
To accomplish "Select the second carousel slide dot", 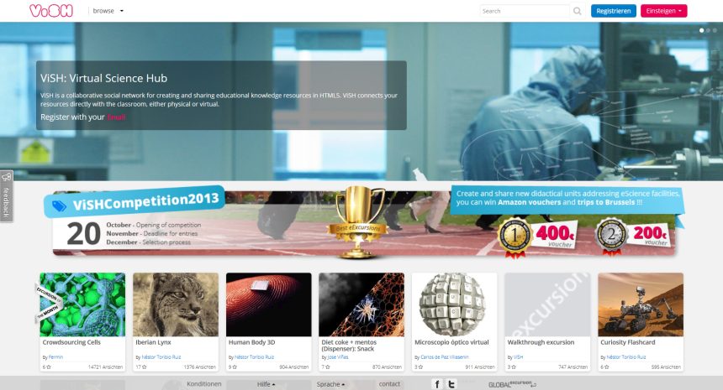I will [708, 30].
